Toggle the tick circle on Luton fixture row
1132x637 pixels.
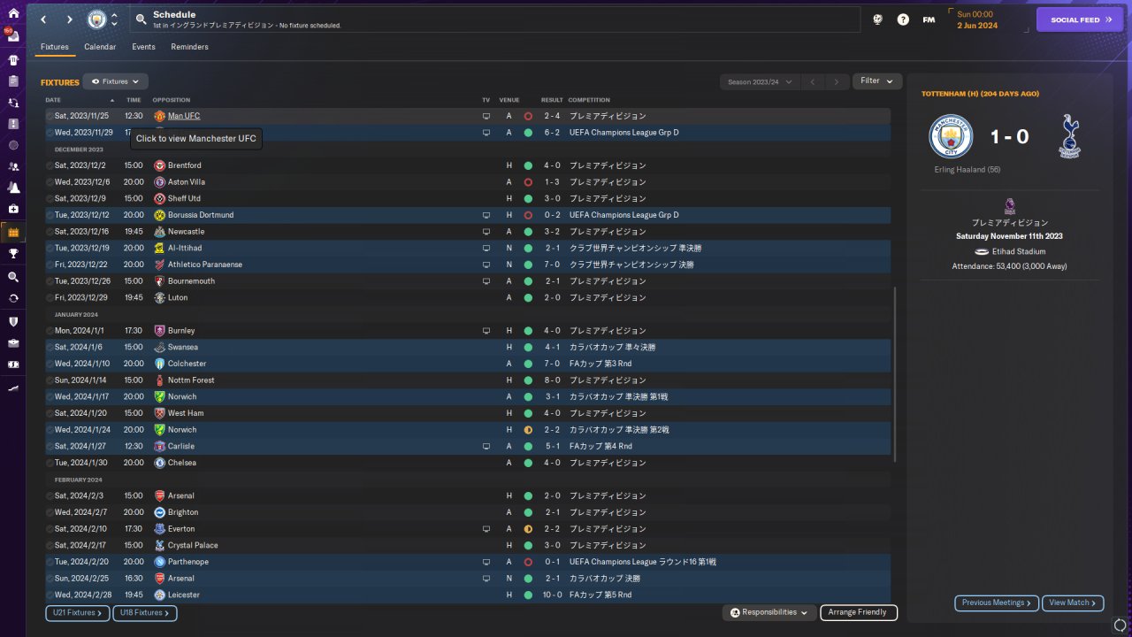(50, 298)
